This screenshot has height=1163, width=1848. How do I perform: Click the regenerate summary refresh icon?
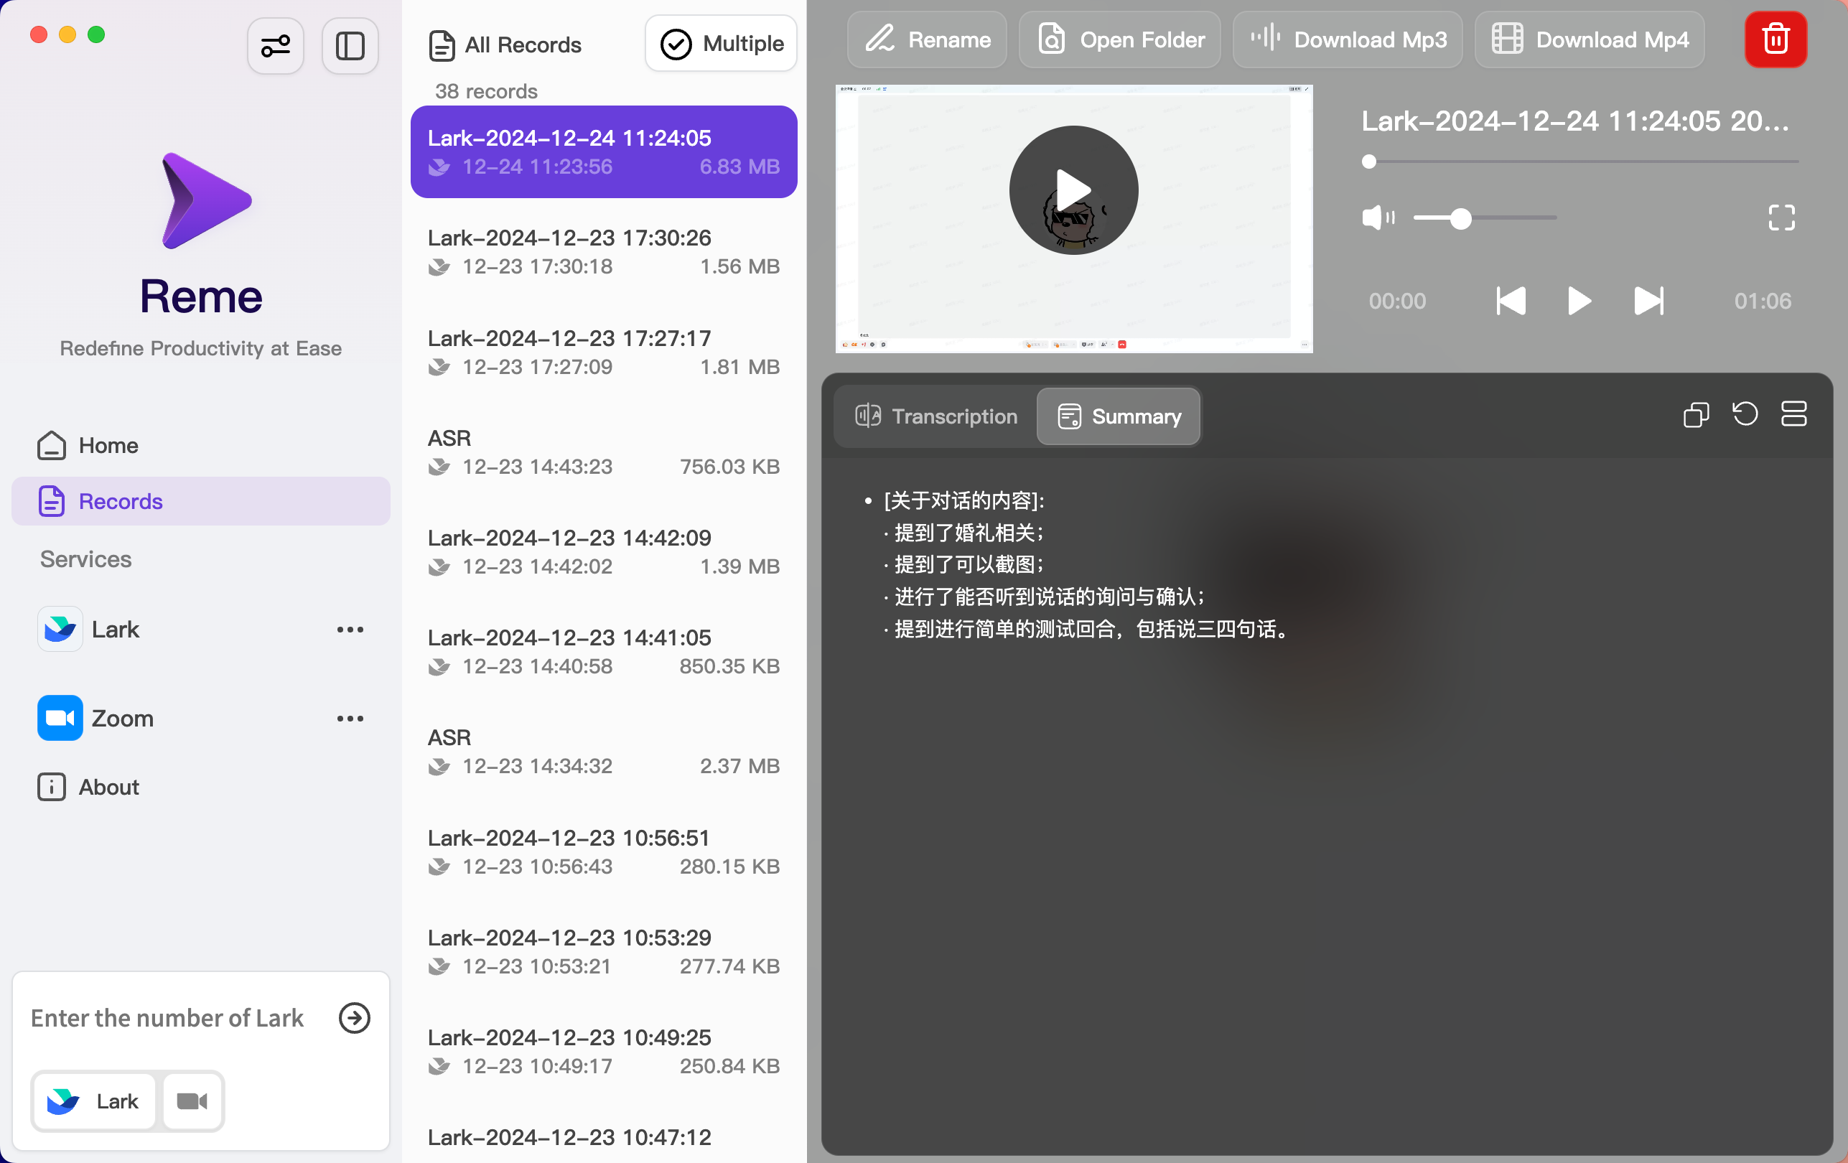click(1745, 415)
